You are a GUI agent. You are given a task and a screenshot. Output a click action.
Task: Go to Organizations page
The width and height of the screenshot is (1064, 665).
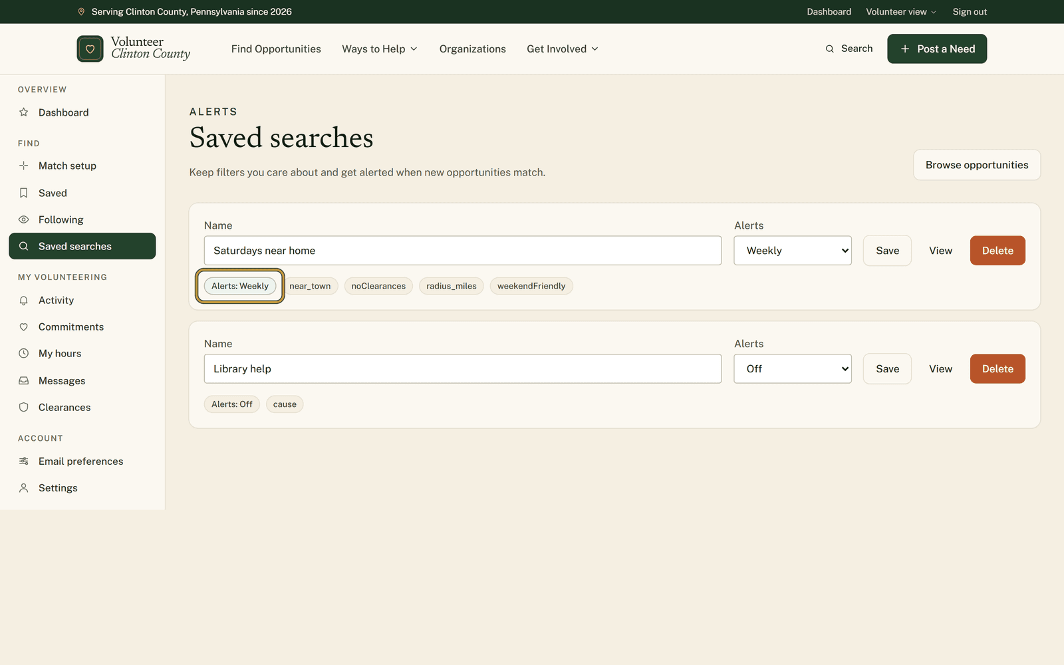(x=473, y=49)
